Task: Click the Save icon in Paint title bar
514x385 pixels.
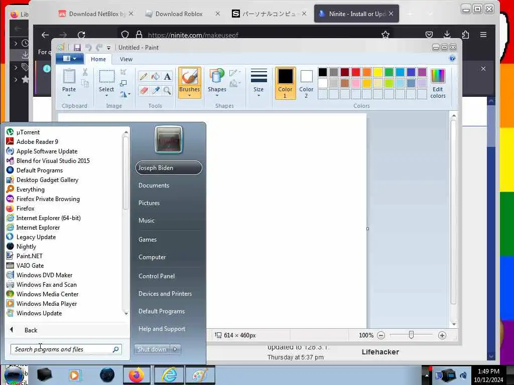Action: pyautogui.click(x=77, y=48)
